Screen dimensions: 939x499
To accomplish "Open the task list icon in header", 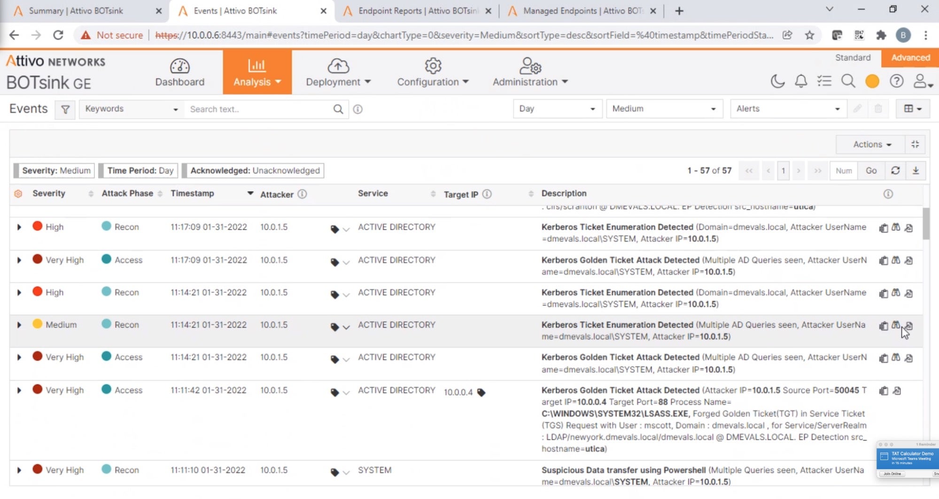I will coord(824,81).
